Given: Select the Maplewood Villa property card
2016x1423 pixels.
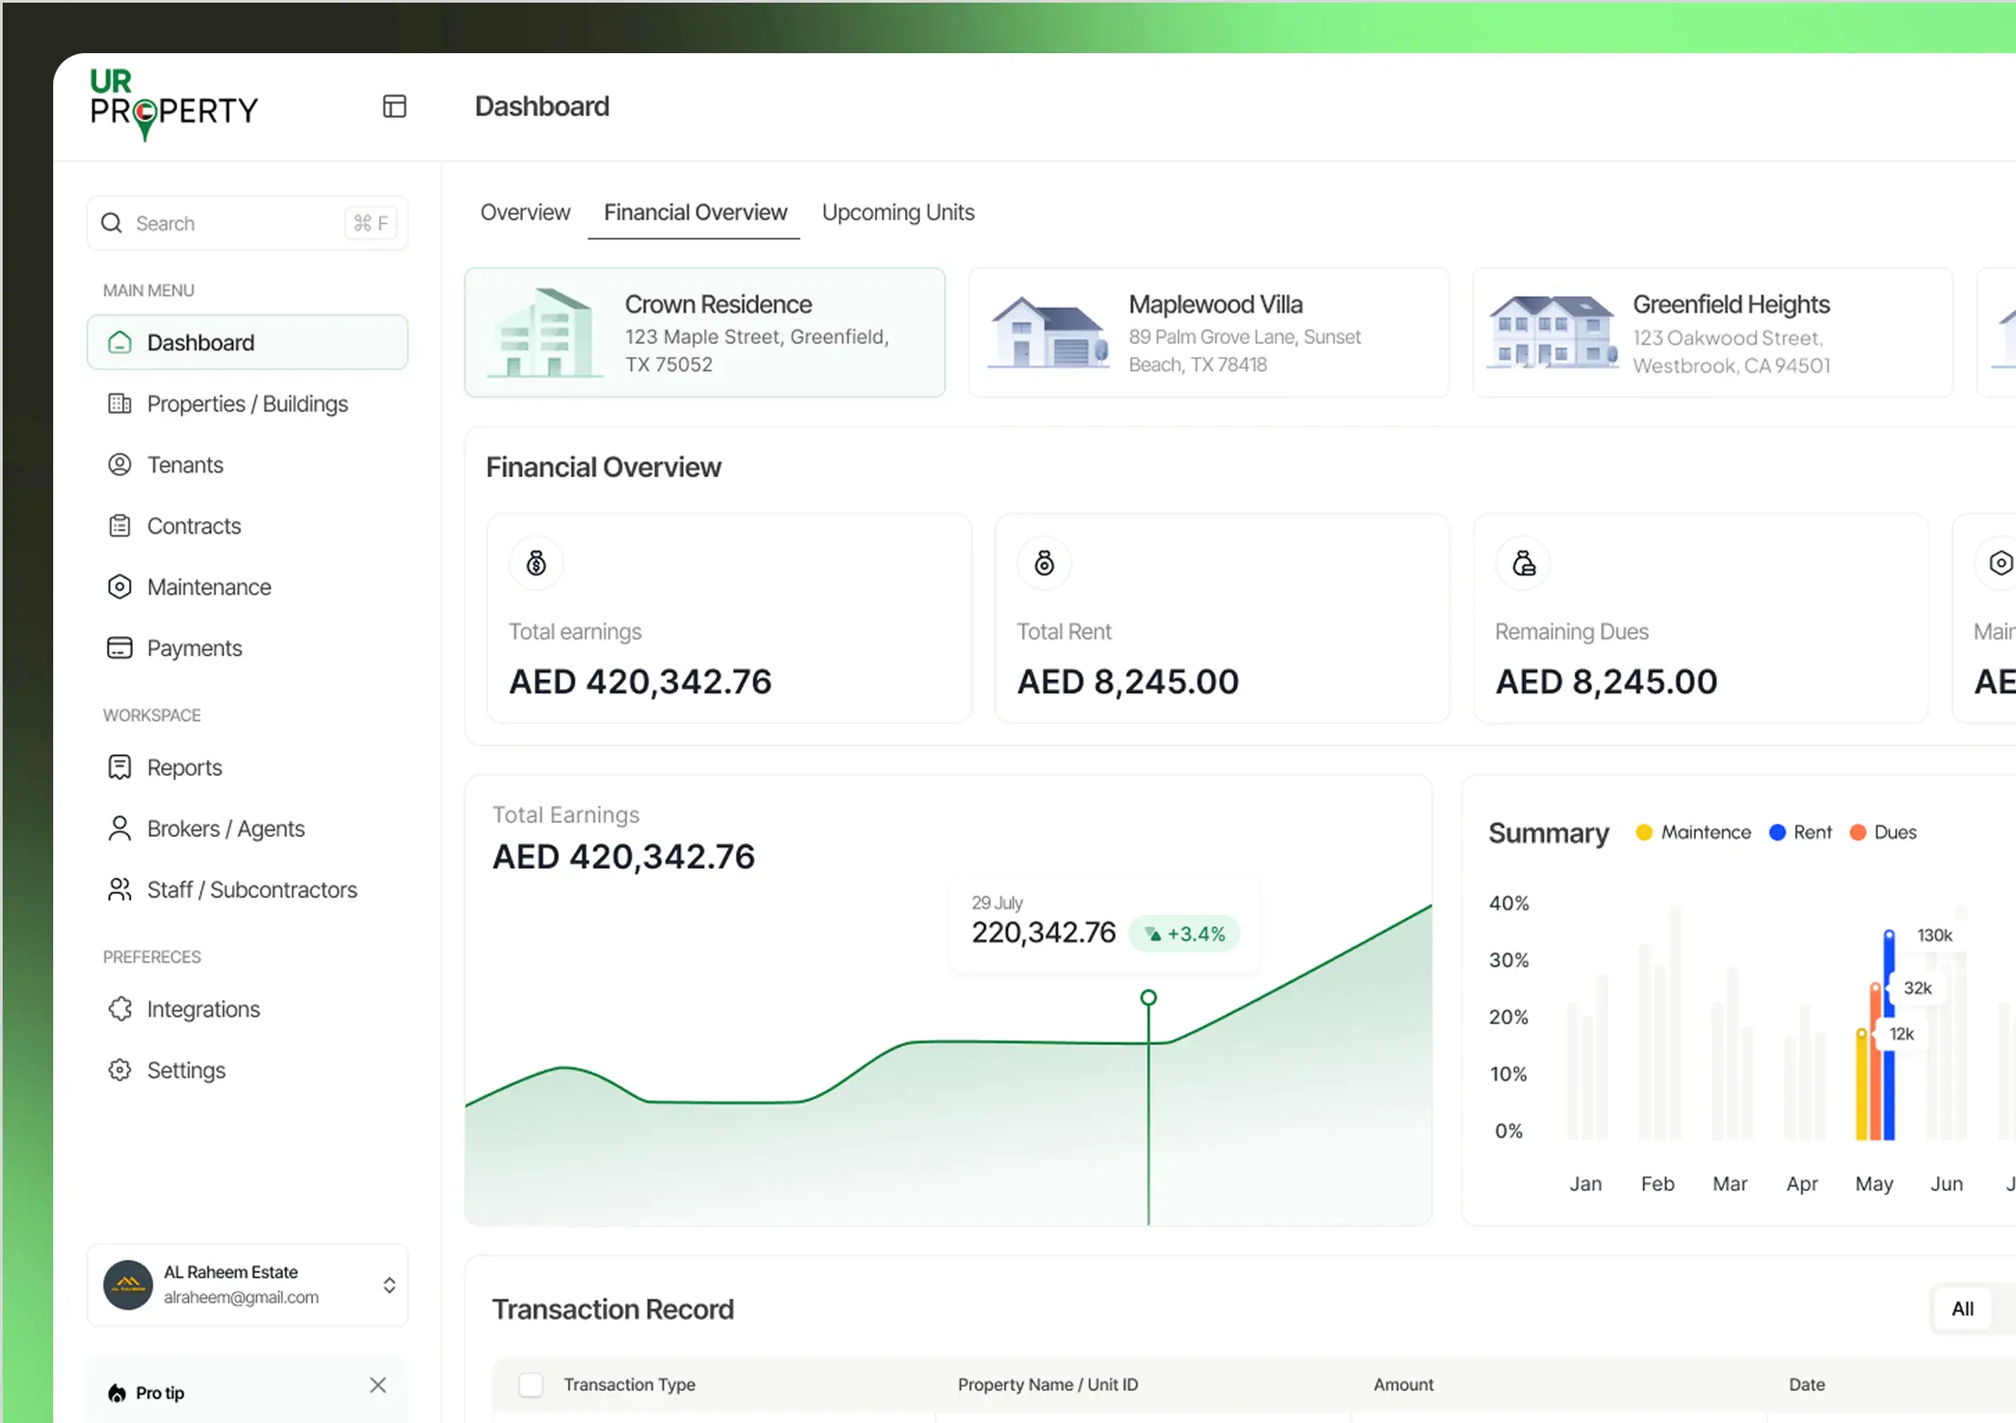Looking at the screenshot, I should pyautogui.click(x=1208, y=332).
